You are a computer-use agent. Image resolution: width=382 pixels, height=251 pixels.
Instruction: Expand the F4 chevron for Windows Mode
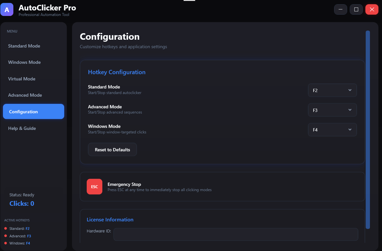350,130
